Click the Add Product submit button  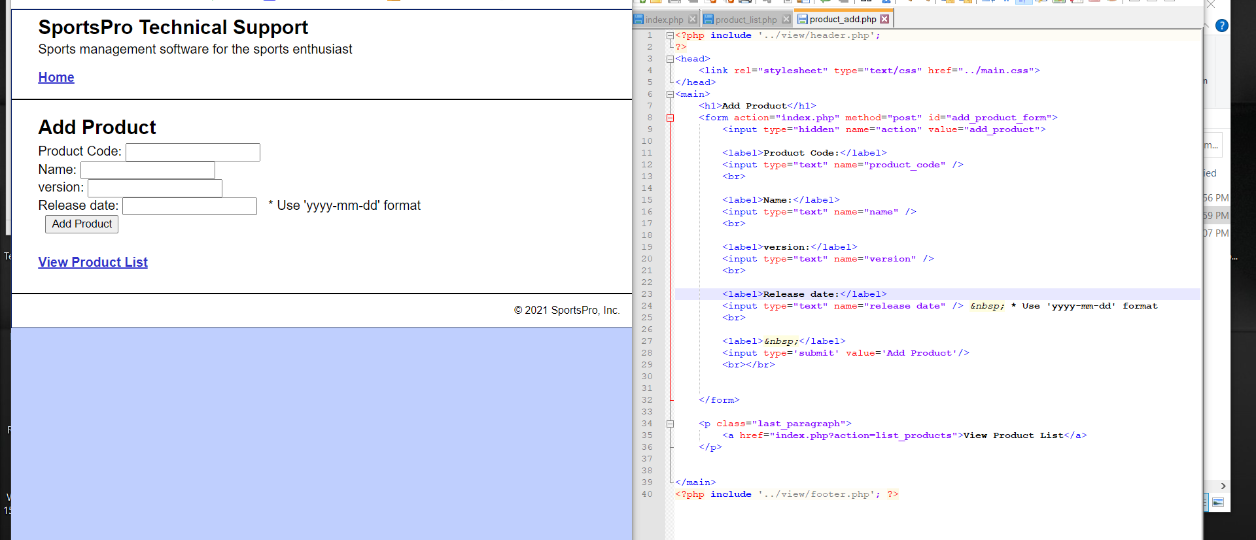point(82,224)
